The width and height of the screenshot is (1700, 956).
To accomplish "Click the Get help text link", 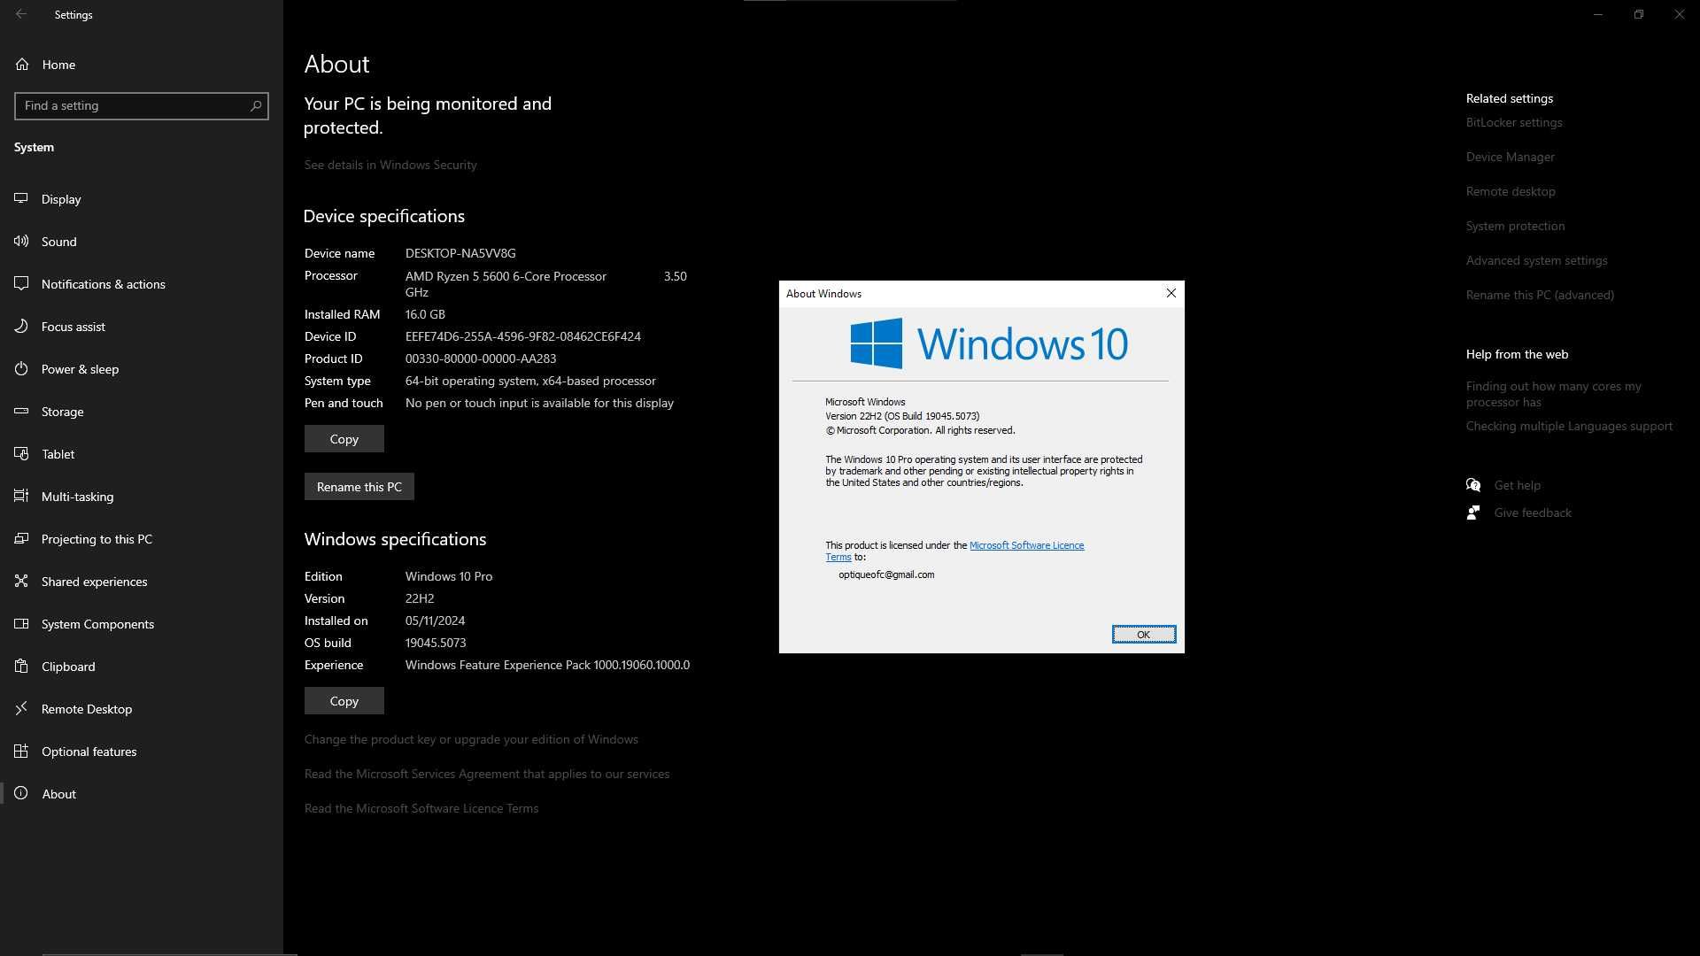I will pyautogui.click(x=1518, y=485).
